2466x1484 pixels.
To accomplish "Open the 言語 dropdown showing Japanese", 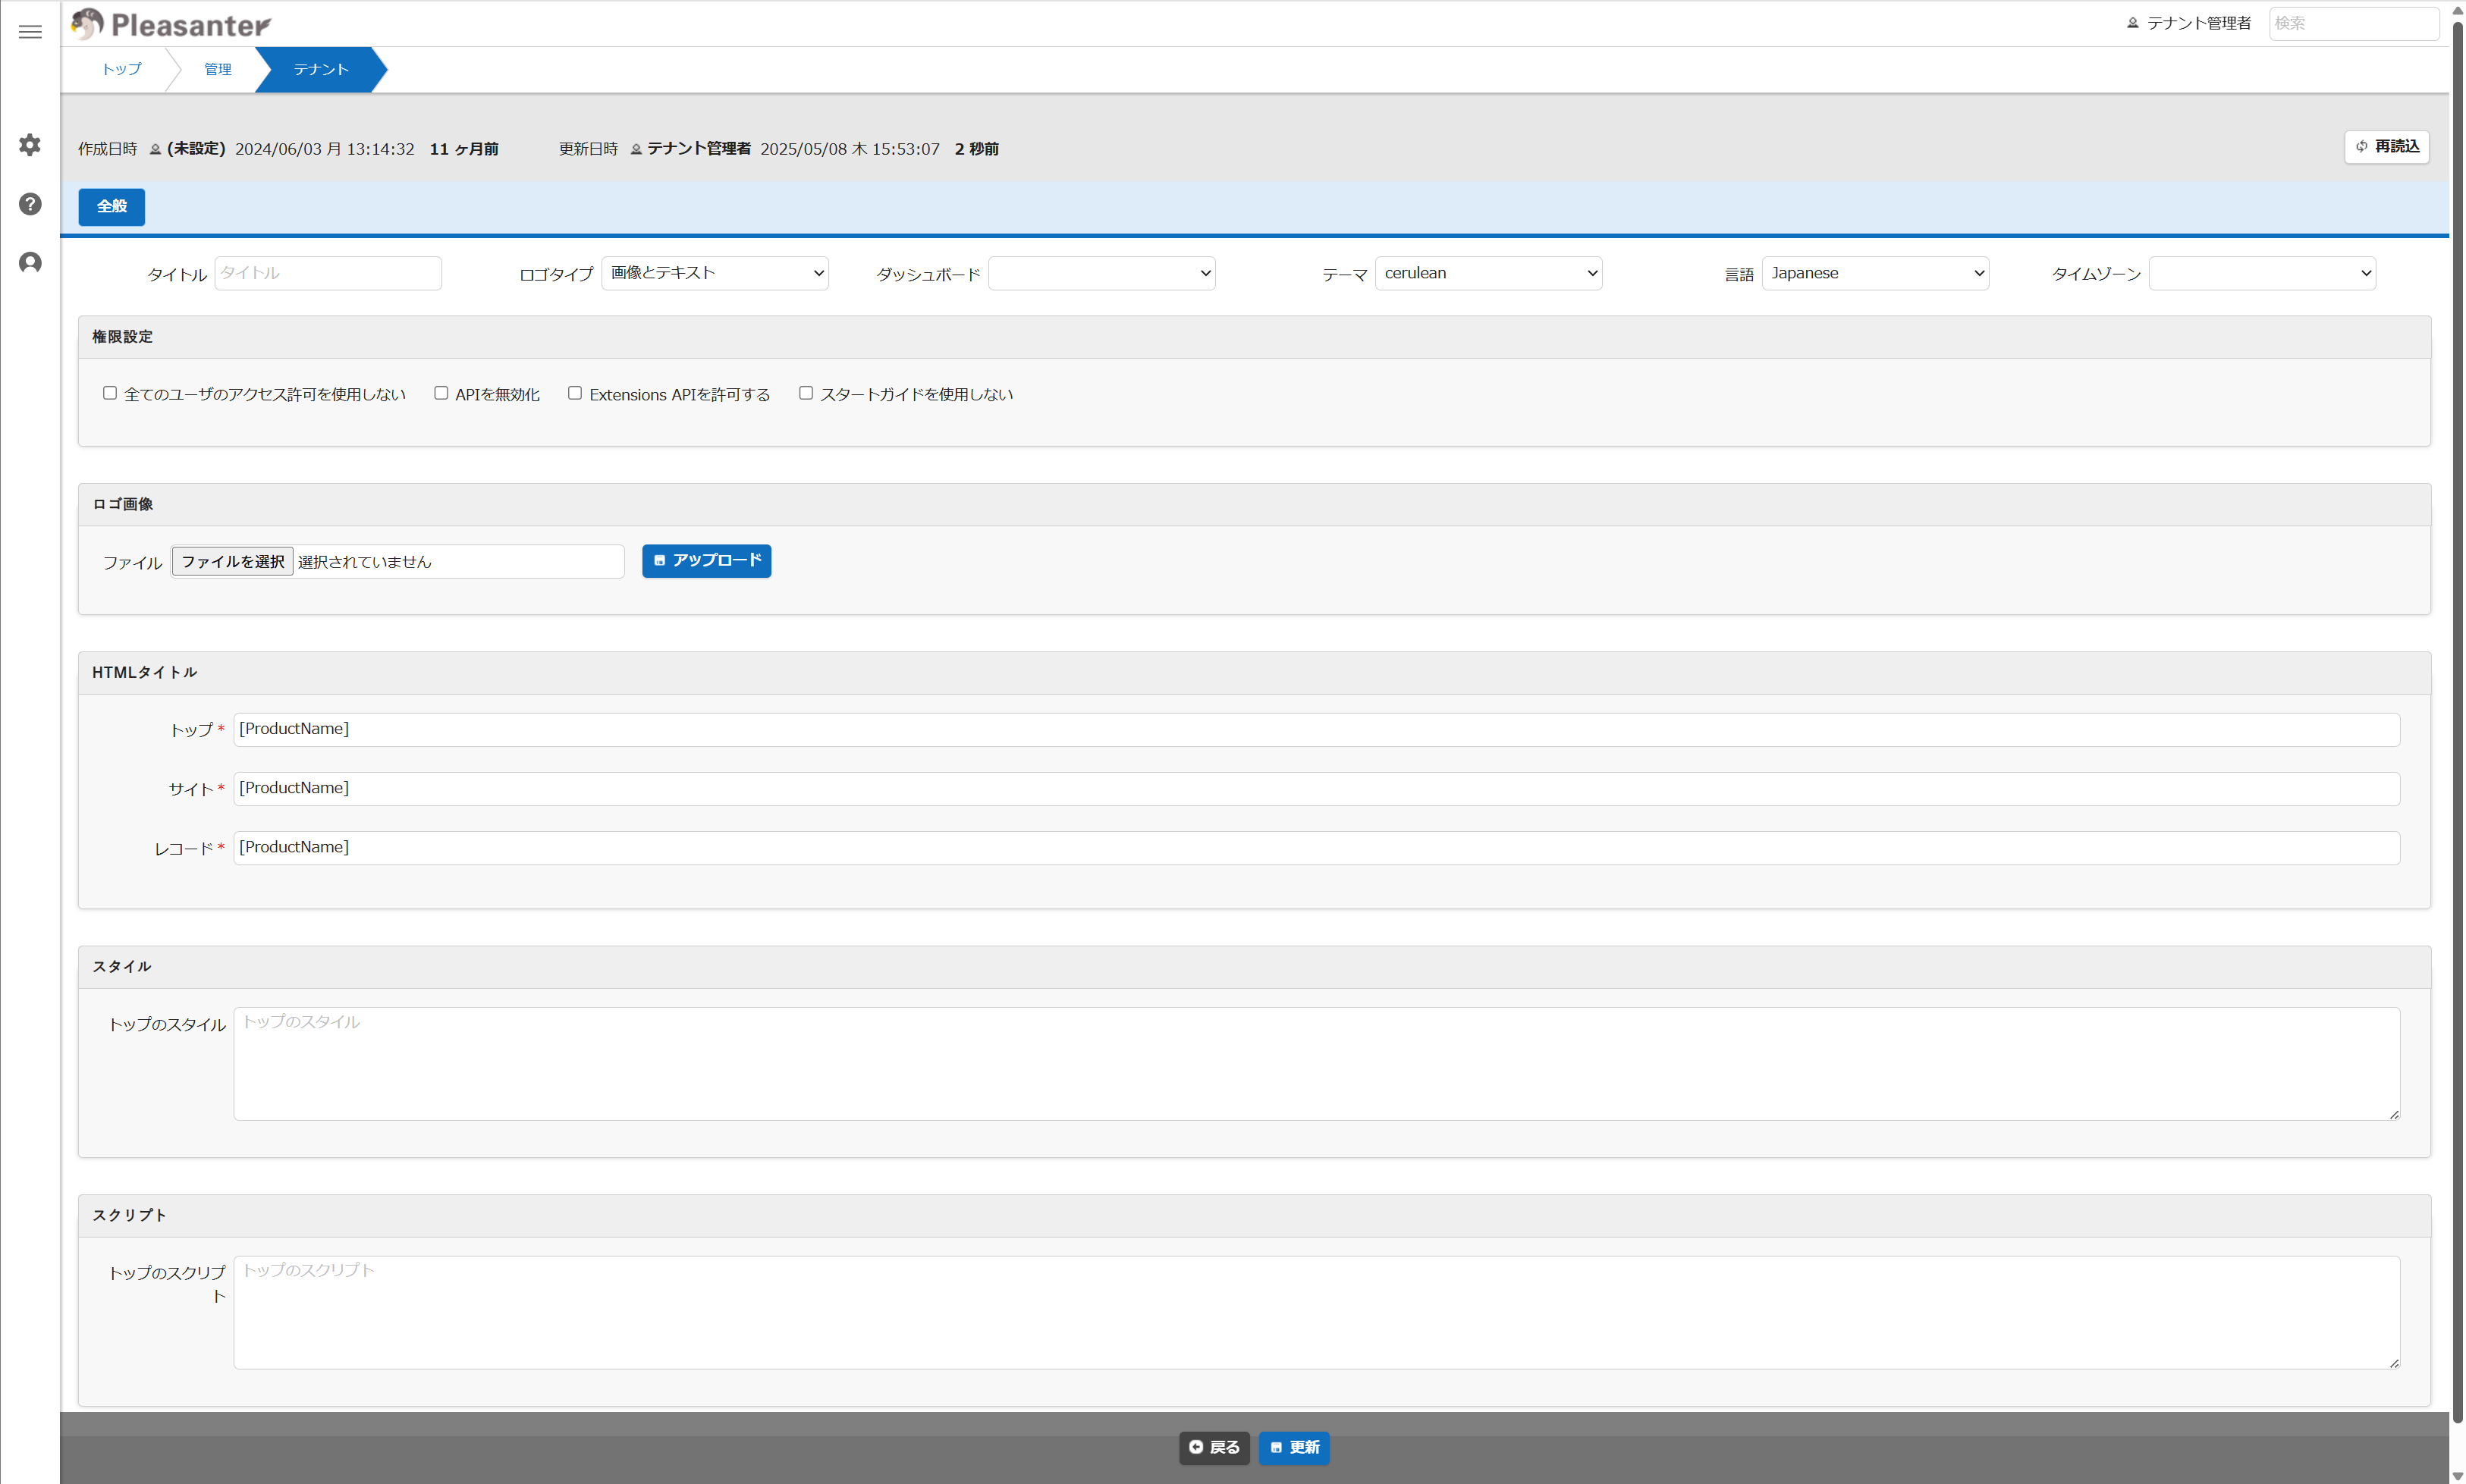I will point(1875,273).
